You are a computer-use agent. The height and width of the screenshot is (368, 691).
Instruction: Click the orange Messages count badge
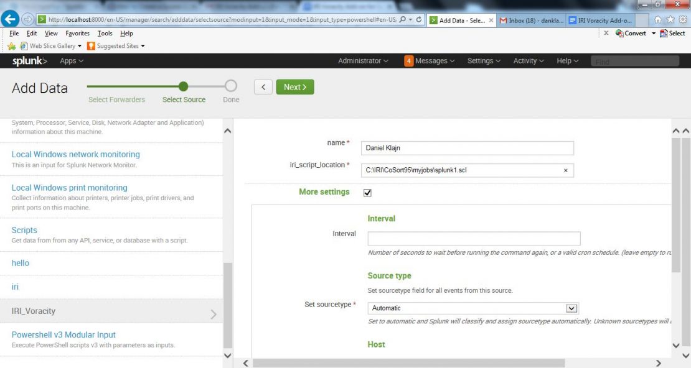[x=408, y=61]
